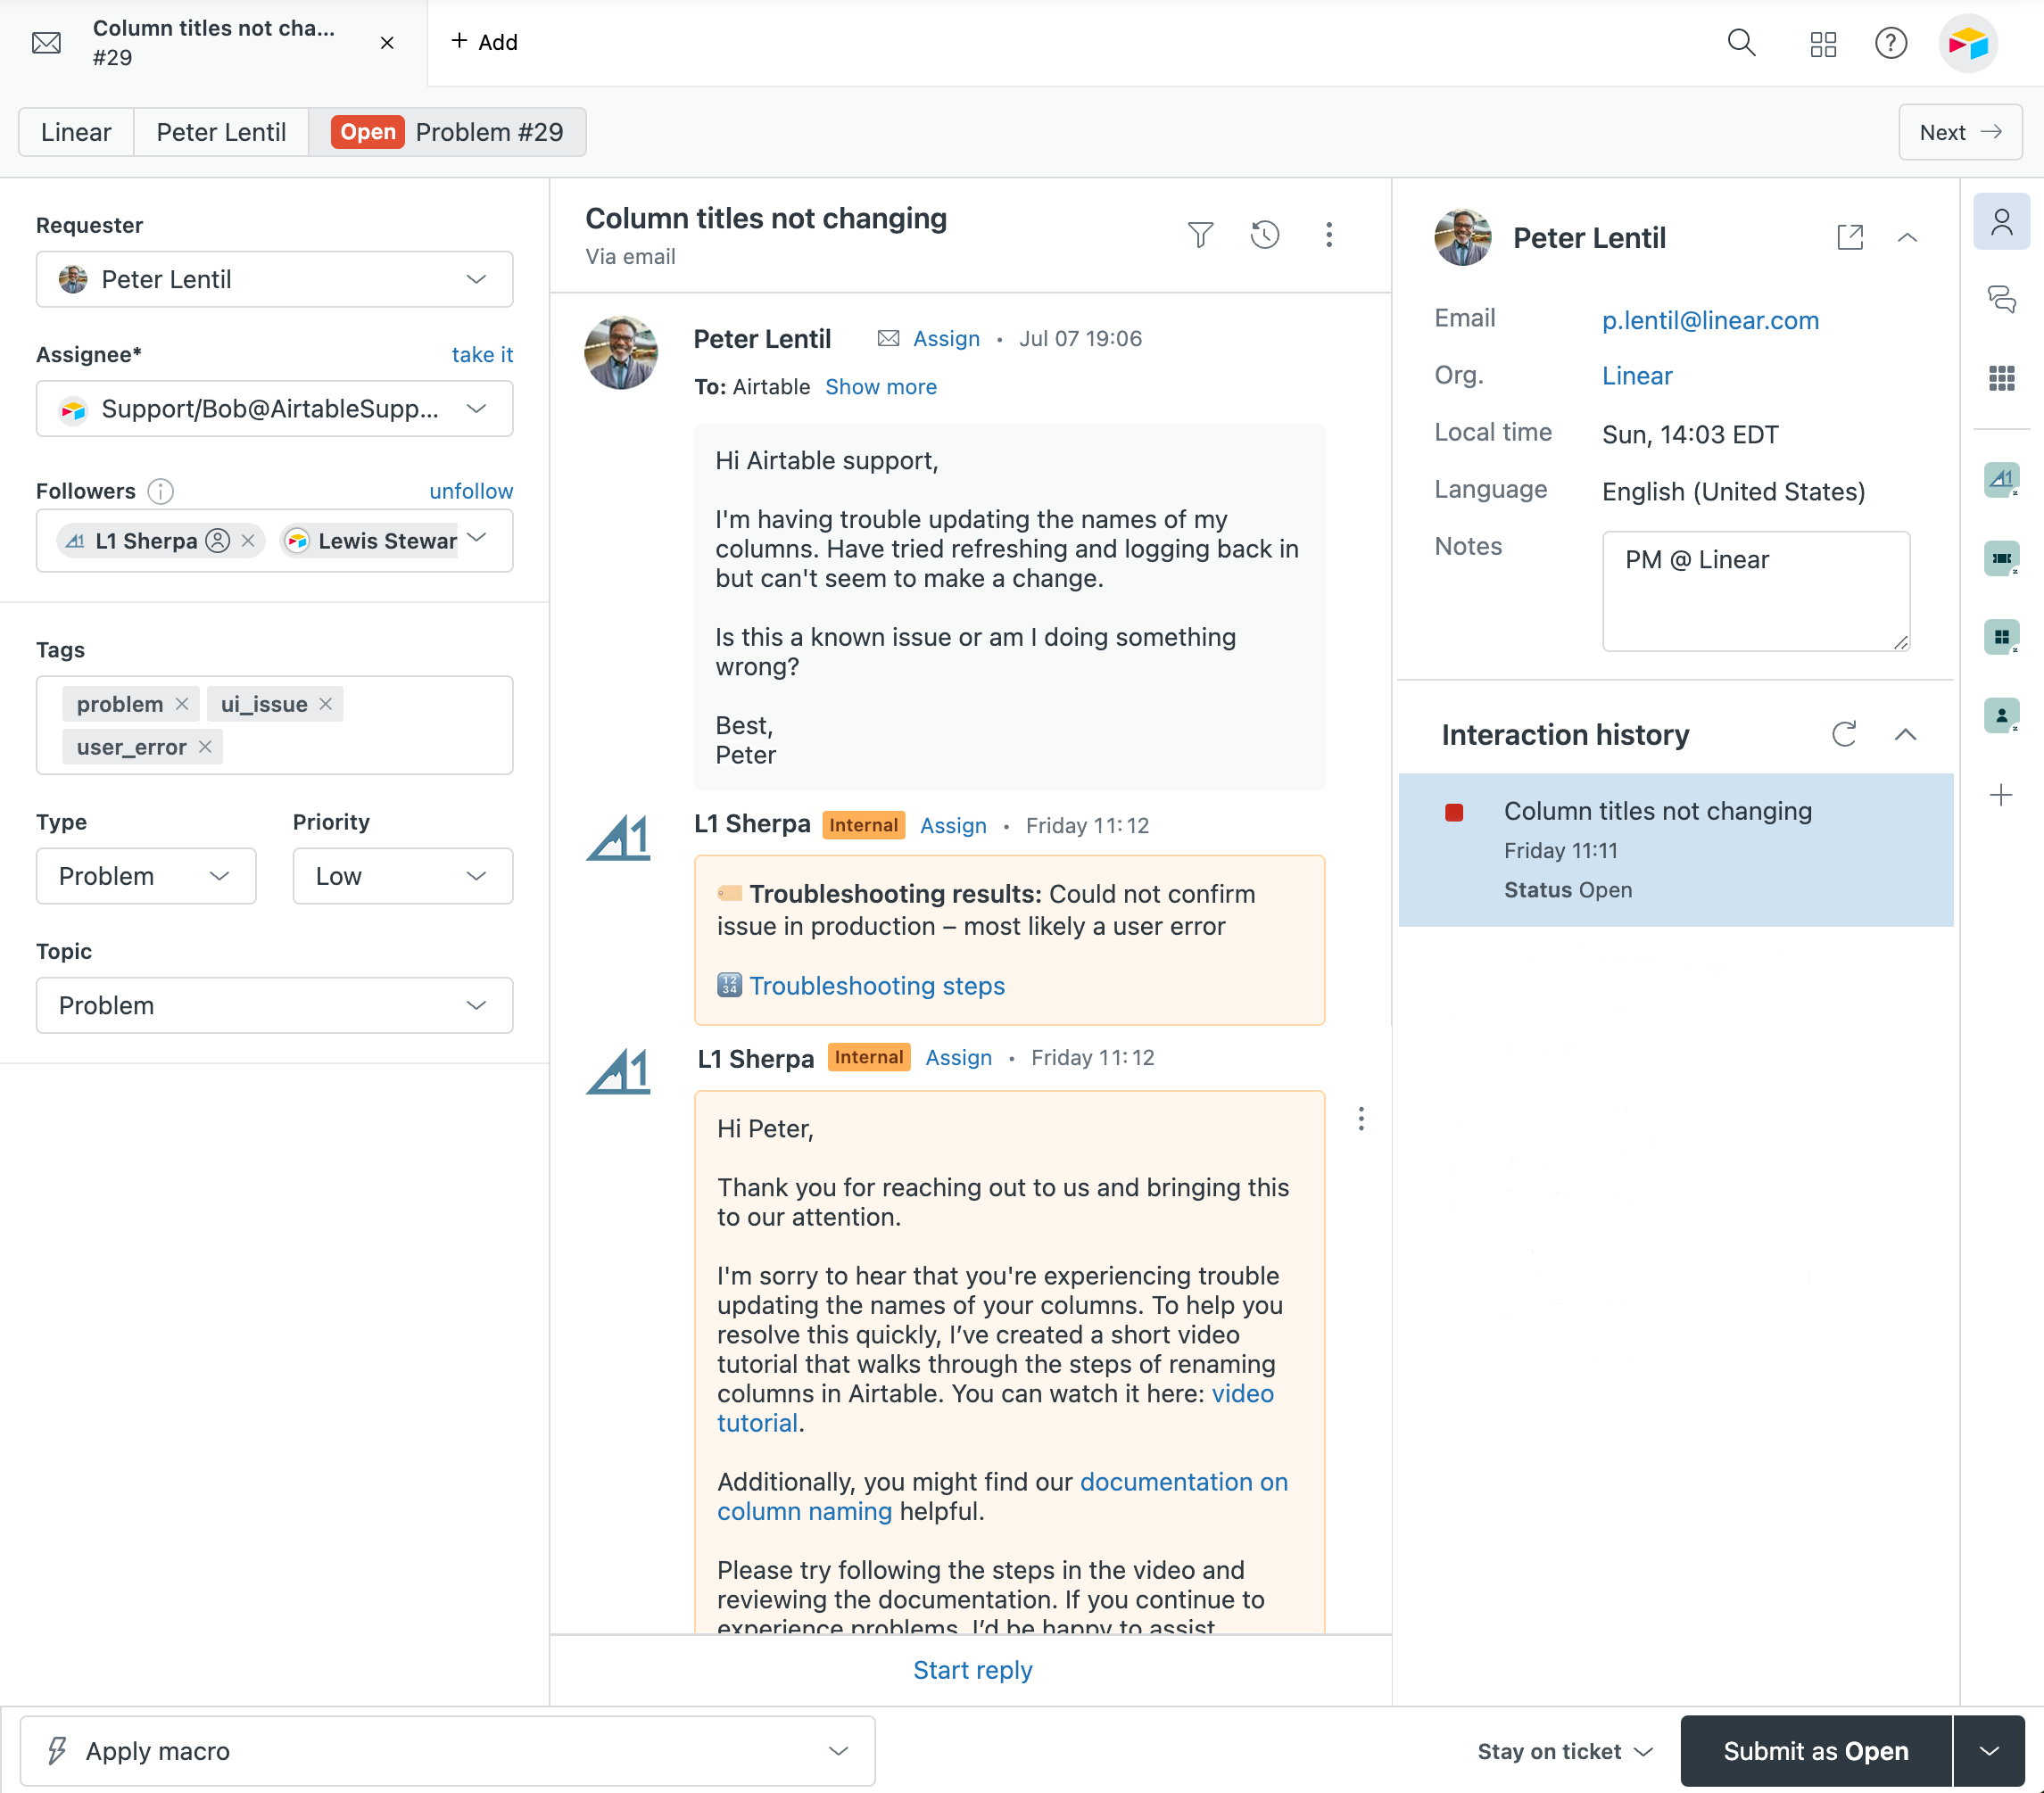Screen dimensions: 2044x1793
Task: Remove the user_error tag
Action: pos(205,747)
